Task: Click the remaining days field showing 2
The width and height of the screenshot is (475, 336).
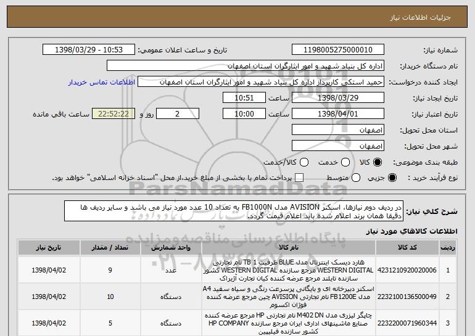Action: [x=178, y=114]
